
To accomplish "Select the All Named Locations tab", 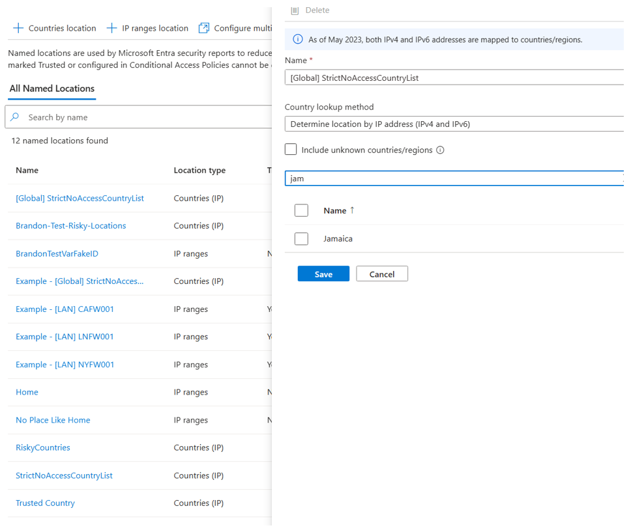I will point(52,89).
